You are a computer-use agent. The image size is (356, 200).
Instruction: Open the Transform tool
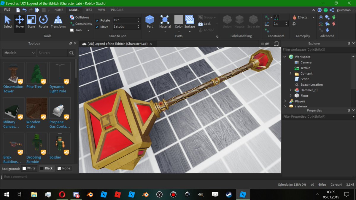(58, 22)
